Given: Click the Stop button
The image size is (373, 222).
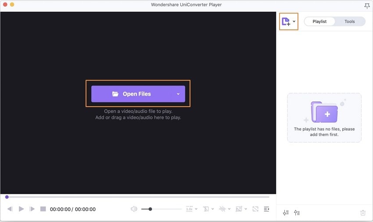Looking at the screenshot, I should 43,209.
